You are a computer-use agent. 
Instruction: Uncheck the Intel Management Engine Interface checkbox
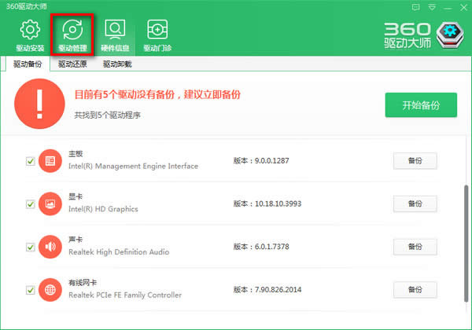[x=31, y=161]
